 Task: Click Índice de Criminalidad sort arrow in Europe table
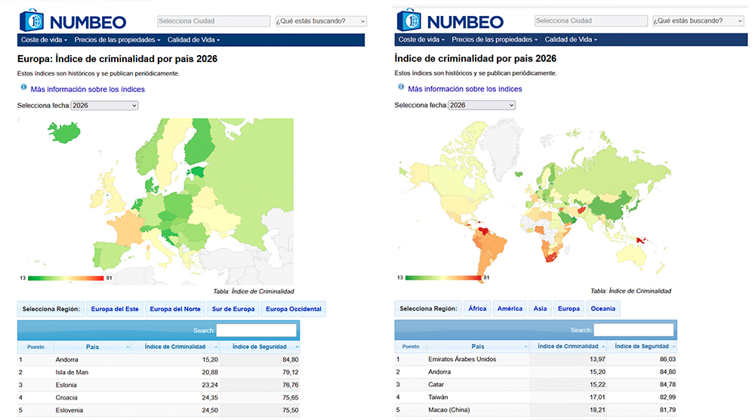[x=216, y=347]
